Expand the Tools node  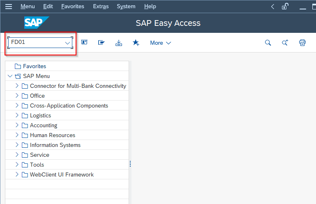pyautogui.click(x=17, y=165)
